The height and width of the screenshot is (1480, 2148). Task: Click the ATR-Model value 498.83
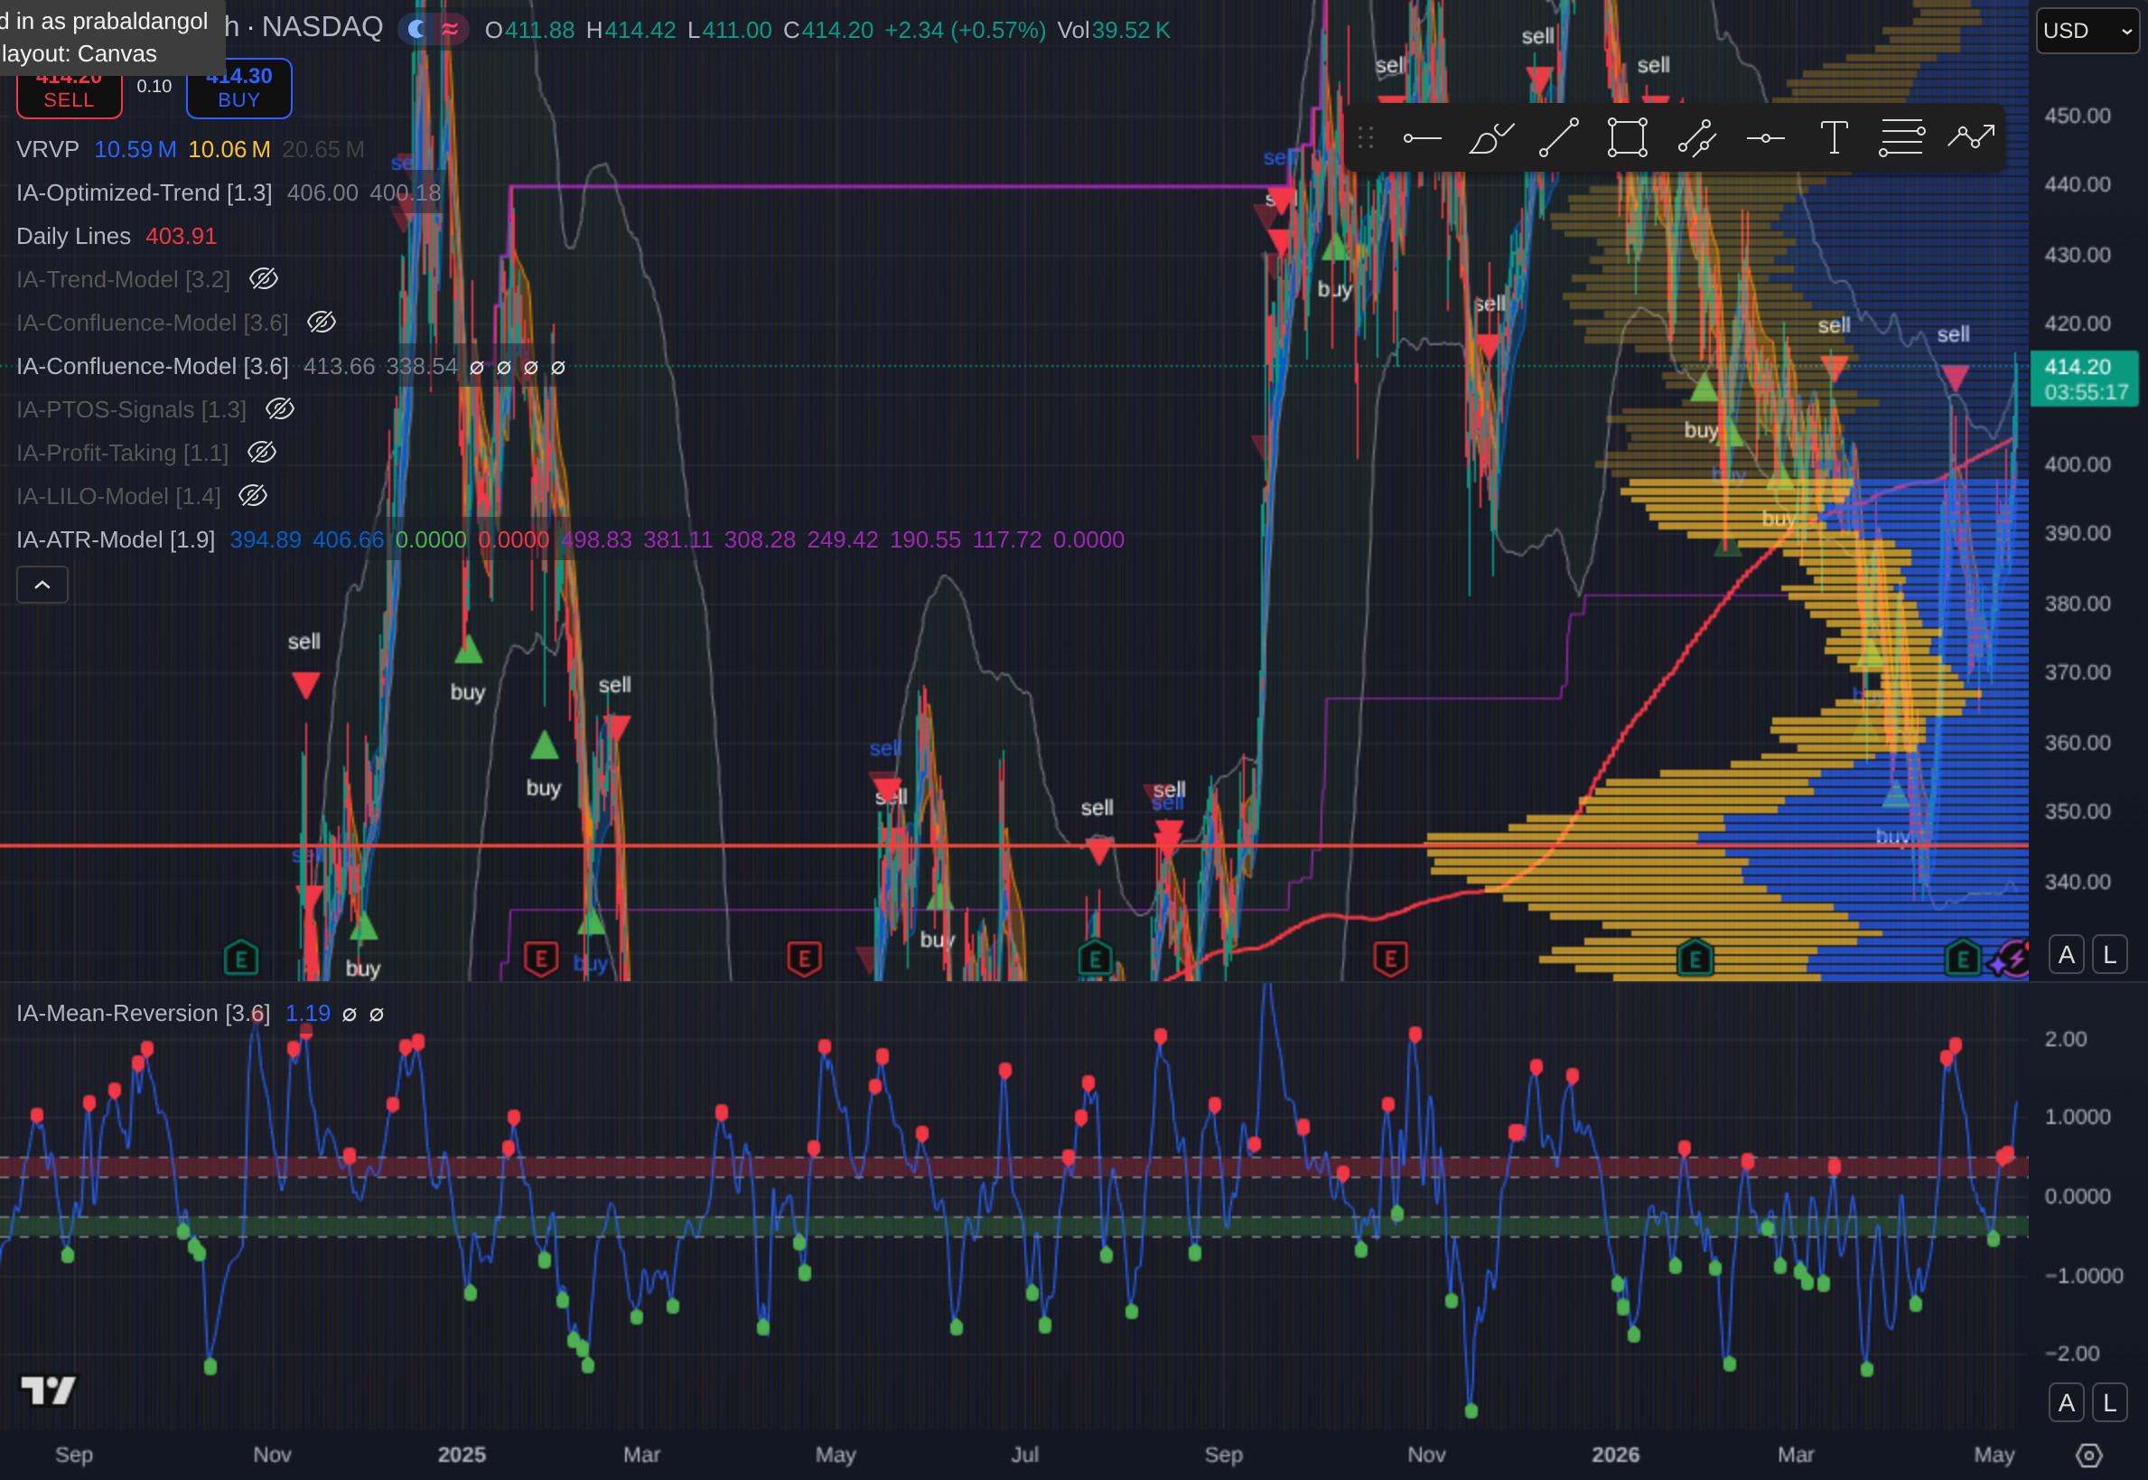point(596,539)
